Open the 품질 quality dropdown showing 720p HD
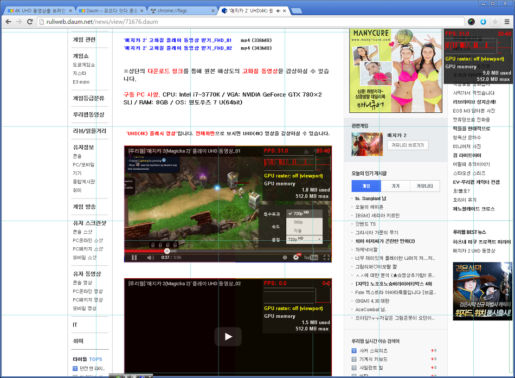The height and width of the screenshot is (378, 515). point(304,239)
